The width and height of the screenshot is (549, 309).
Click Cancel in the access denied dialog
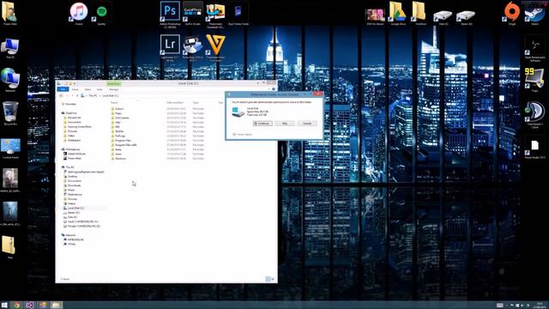point(307,124)
